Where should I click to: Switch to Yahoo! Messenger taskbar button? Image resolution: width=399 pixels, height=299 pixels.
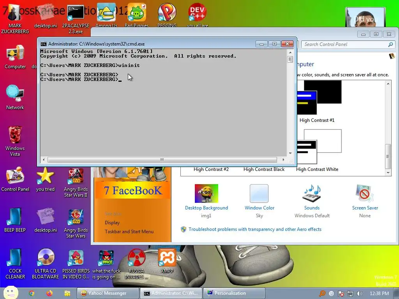point(108,293)
